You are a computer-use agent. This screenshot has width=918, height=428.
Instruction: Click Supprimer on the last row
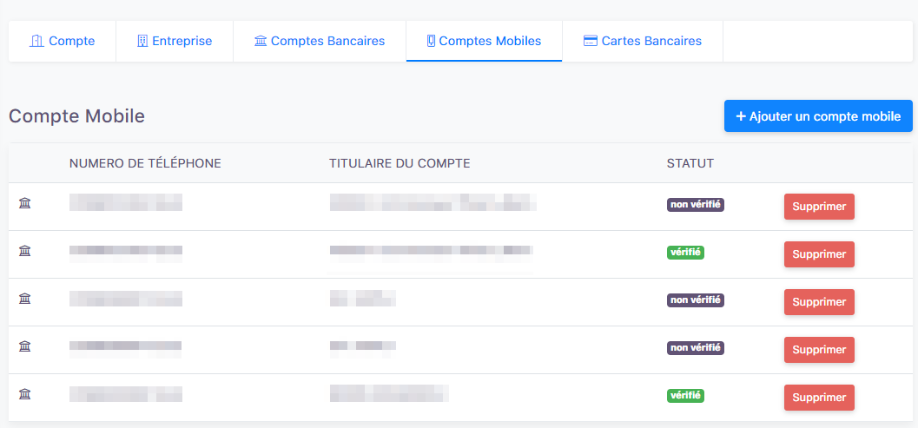point(819,398)
